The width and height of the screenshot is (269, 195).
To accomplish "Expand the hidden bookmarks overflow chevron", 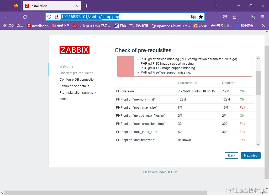I will point(264,26).
